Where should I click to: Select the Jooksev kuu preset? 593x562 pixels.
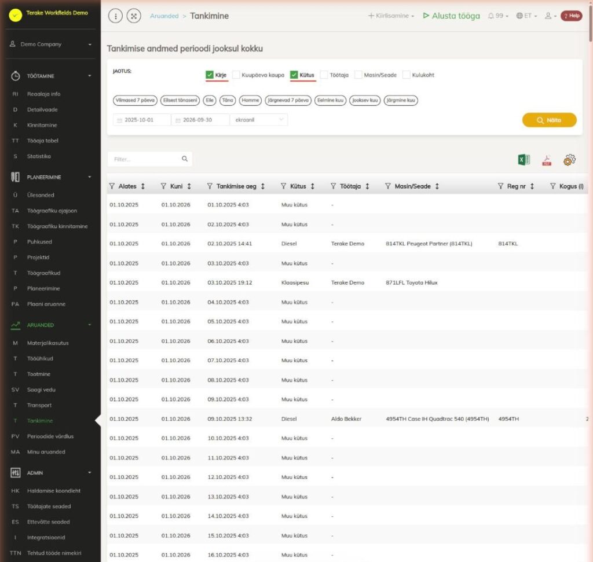365,100
